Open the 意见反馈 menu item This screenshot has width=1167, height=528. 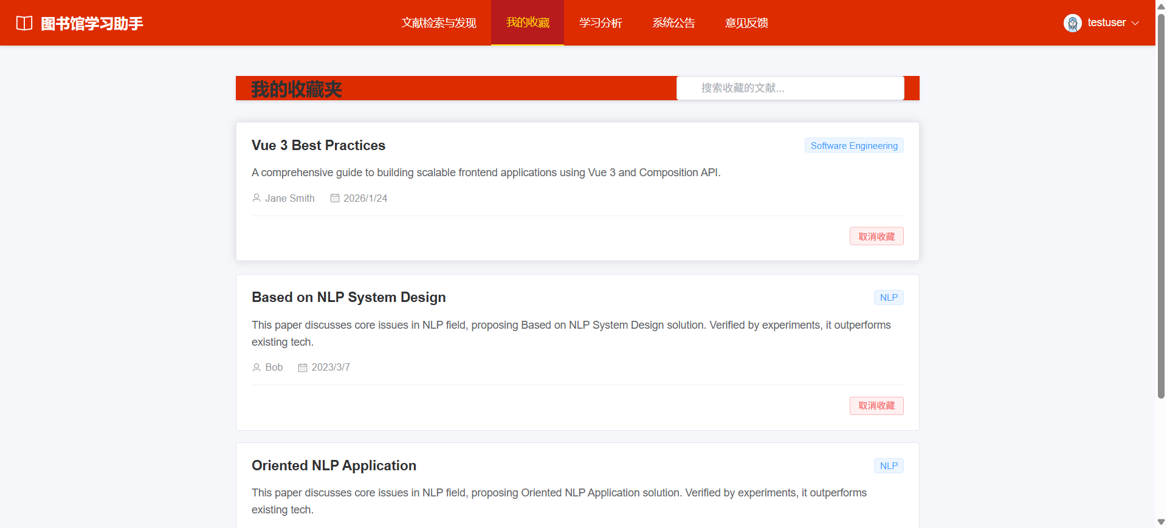pyautogui.click(x=746, y=23)
